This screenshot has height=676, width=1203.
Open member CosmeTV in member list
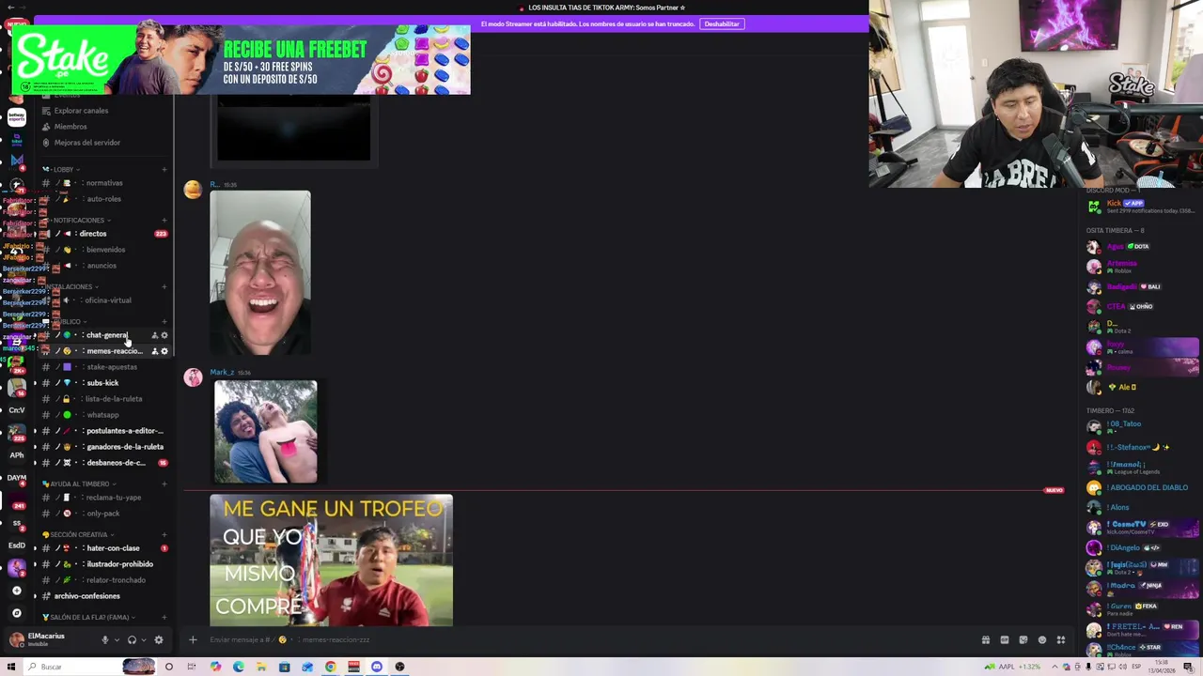point(1143,528)
